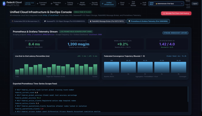Click the Unified Viva Edition badge
This screenshot has width=202, height=116.
point(30,3)
